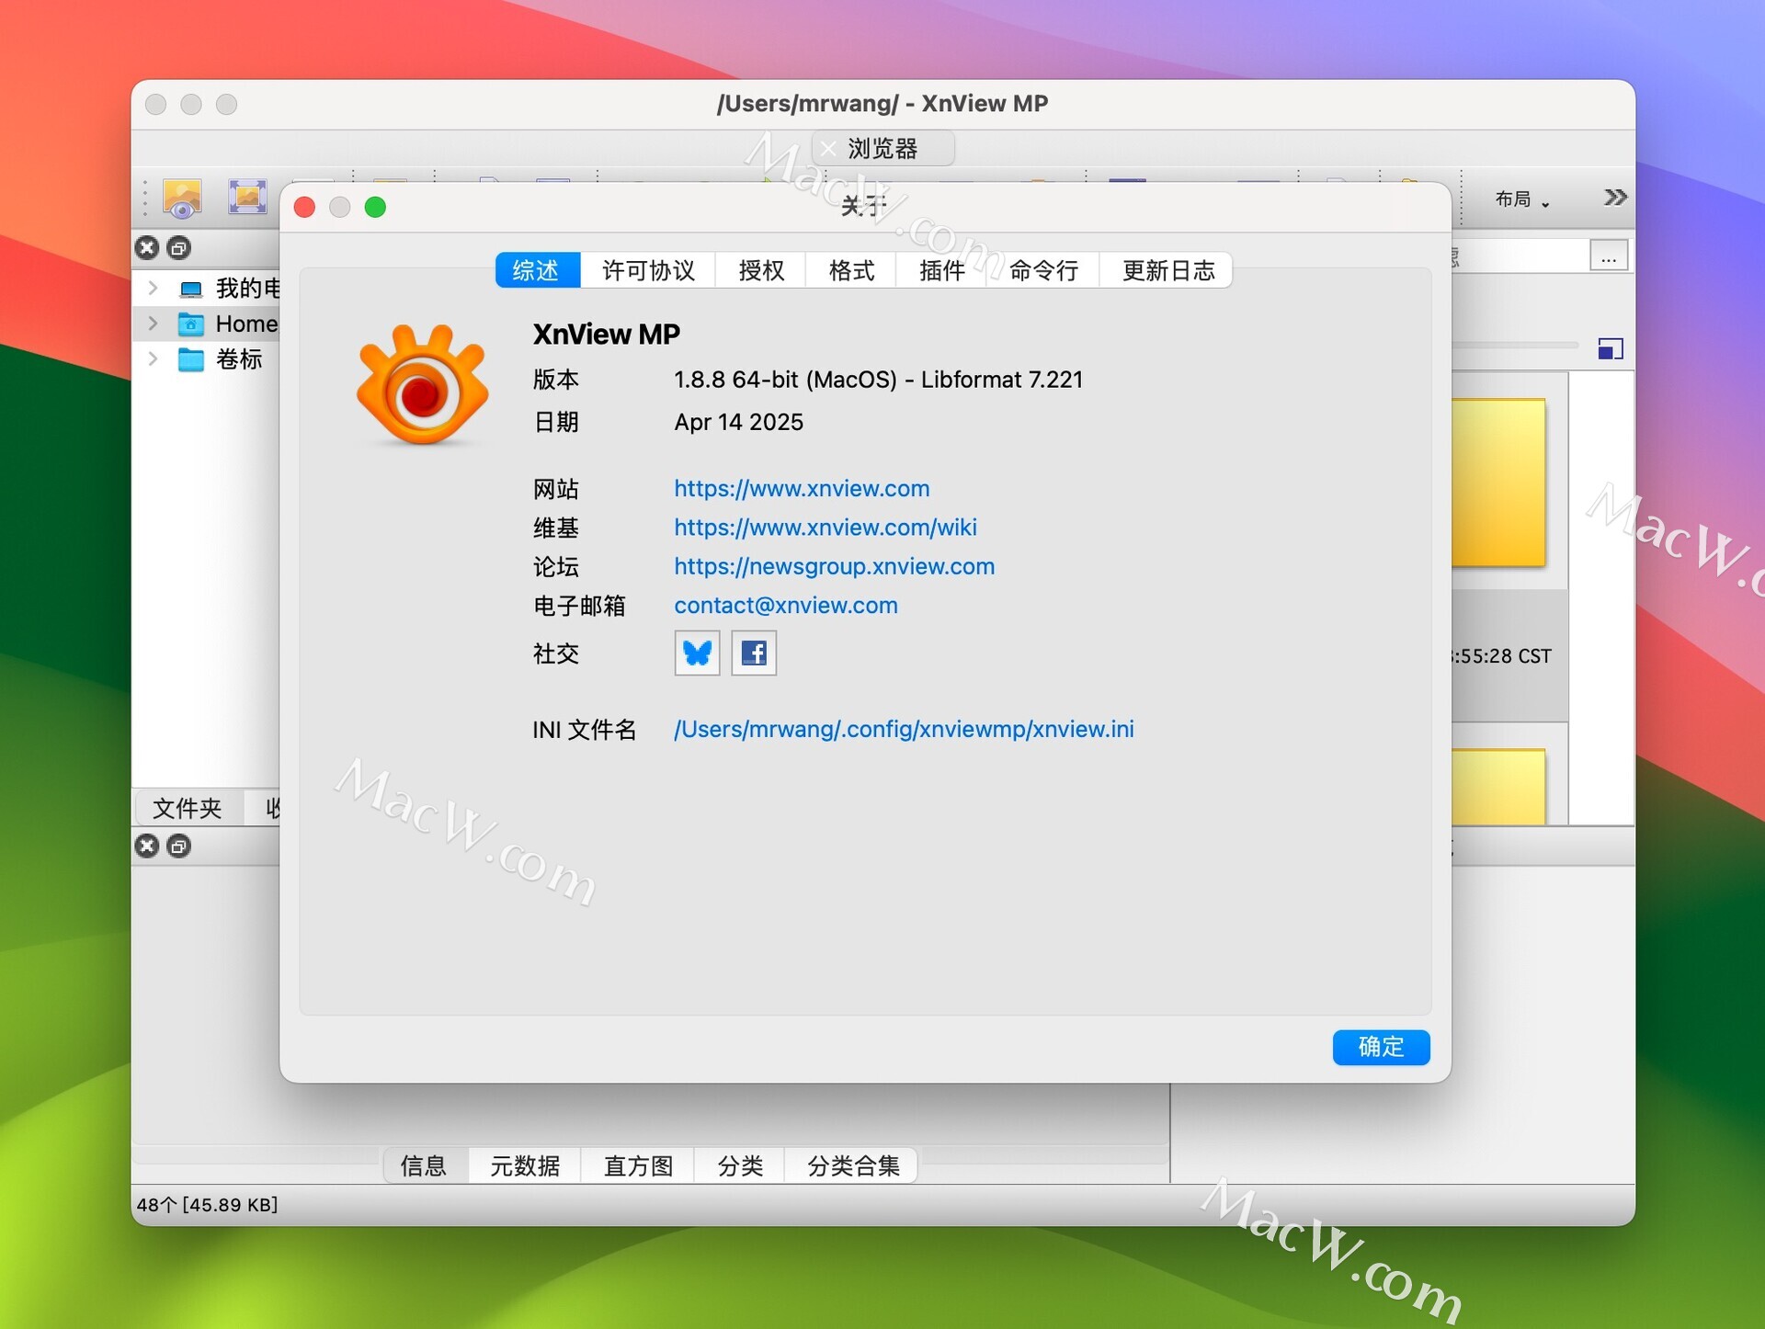The height and width of the screenshot is (1329, 1765).
Task: Select the 综述 tab
Action: [x=537, y=270]
